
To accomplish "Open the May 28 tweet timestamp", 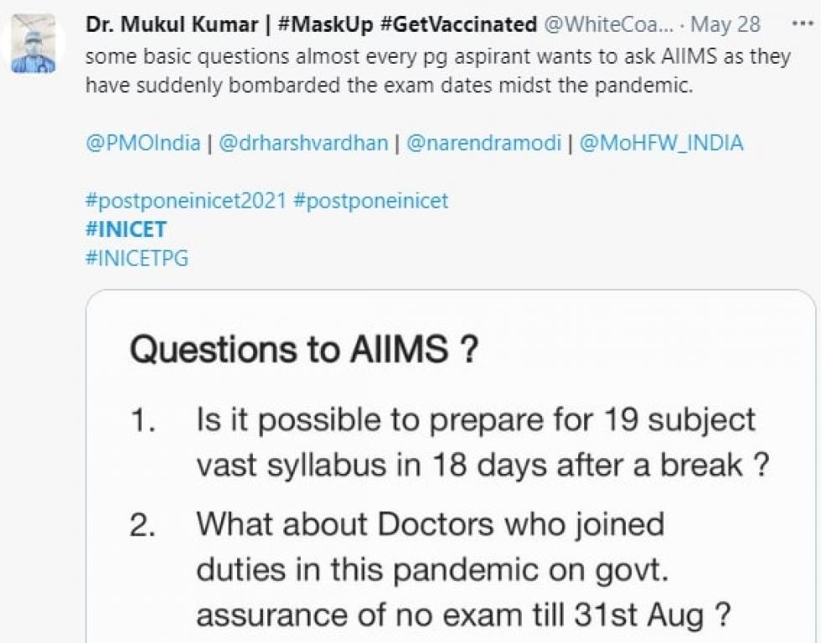I will tap(725, 24).
